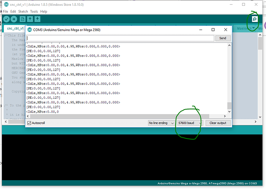Click the Arduino logo in the serial monitor title bar
The image size is (266, 189).
(x=30, y=30)
